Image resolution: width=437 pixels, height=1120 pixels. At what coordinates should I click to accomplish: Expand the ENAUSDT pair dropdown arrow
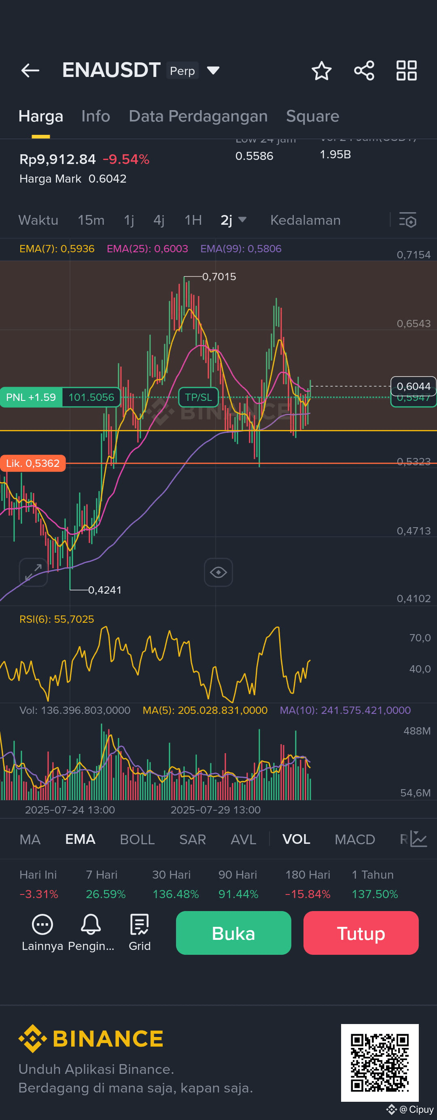[x=213, y=70]
